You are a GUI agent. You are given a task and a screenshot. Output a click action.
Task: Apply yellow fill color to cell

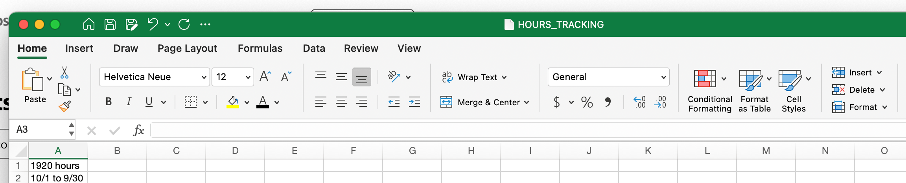point(233,102)
